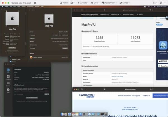This screenshot has height=117, width=168.
Task: Click the Spotlight search icon in the menu bar
Action: tap(152, 7)
